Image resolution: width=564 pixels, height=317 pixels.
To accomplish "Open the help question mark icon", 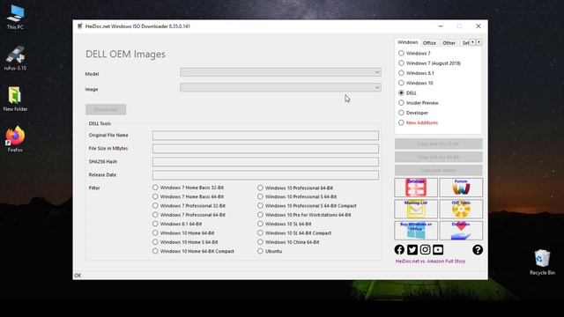I will [x=478, y=250].
